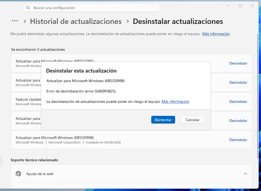Click the Ayuda de la web globe icon
The width and height of the screenshot is (261, 191).
(x=18, y=174)
